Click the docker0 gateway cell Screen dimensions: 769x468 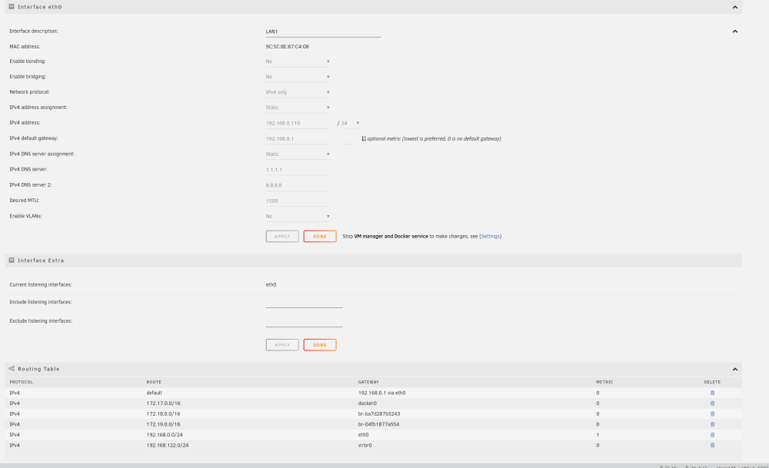367,403
